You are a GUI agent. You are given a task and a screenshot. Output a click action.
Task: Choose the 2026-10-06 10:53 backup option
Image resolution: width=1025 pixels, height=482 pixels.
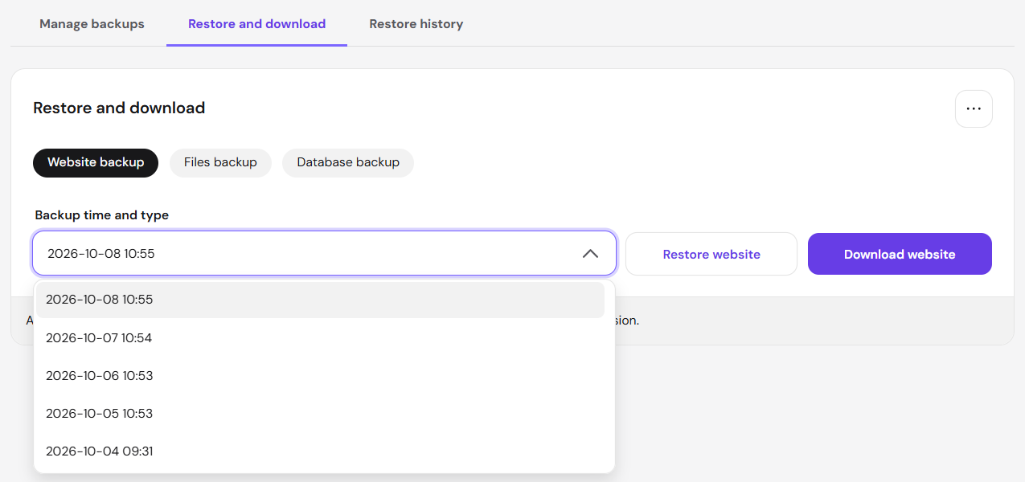320,376
